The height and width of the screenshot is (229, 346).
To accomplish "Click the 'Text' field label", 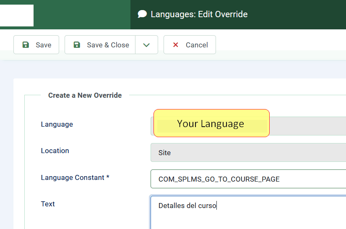I will tap(48, 204).
